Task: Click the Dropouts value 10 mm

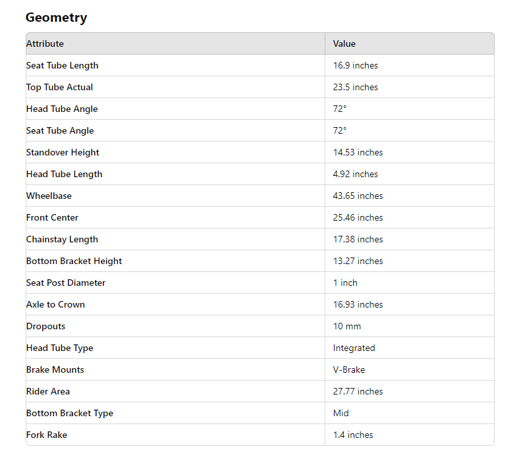Action: tap(346, 327)
